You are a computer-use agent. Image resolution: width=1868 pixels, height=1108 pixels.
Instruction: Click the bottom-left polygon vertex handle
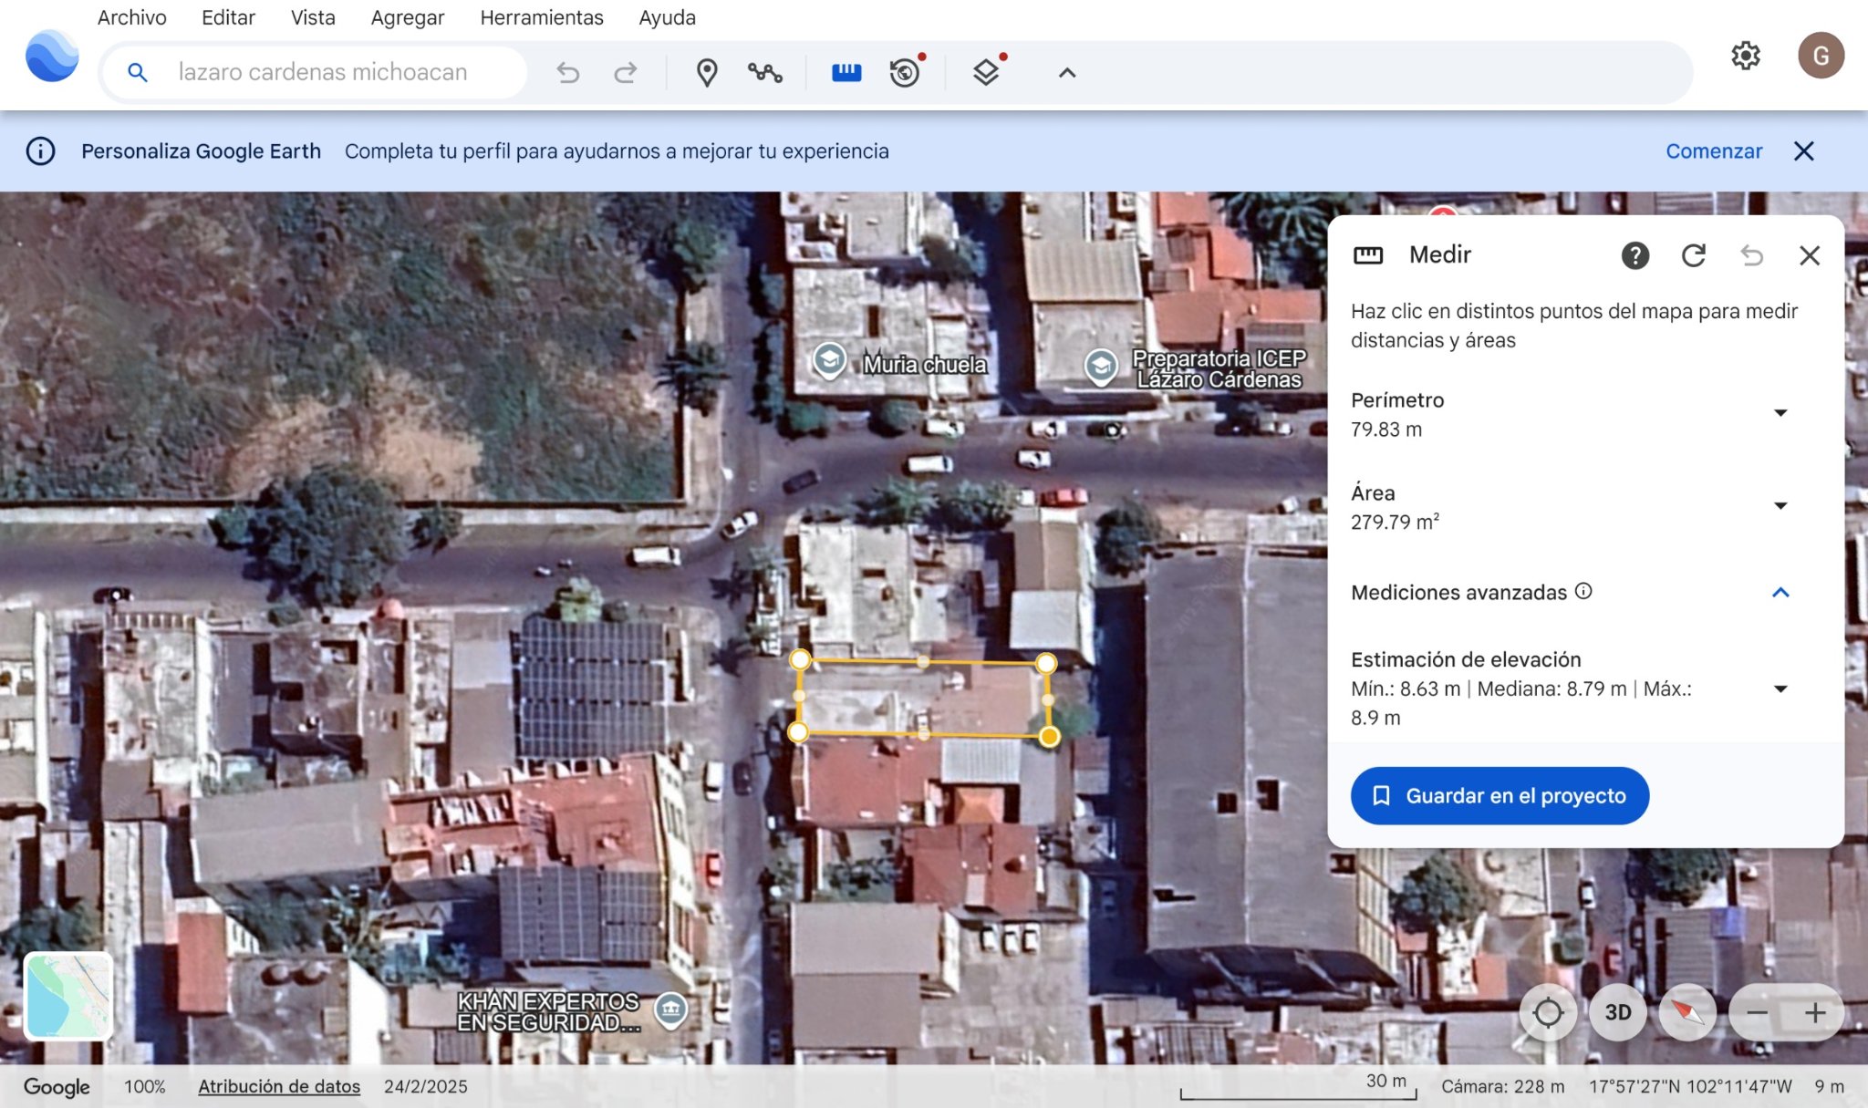[x=798, y=732]
